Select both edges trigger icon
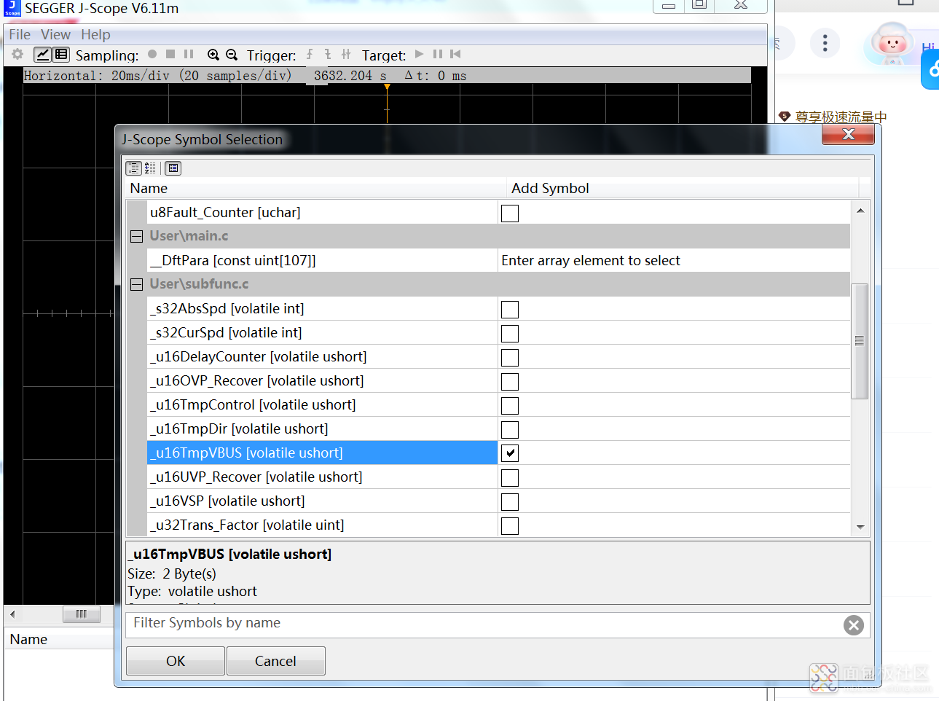 pos(346,54)
